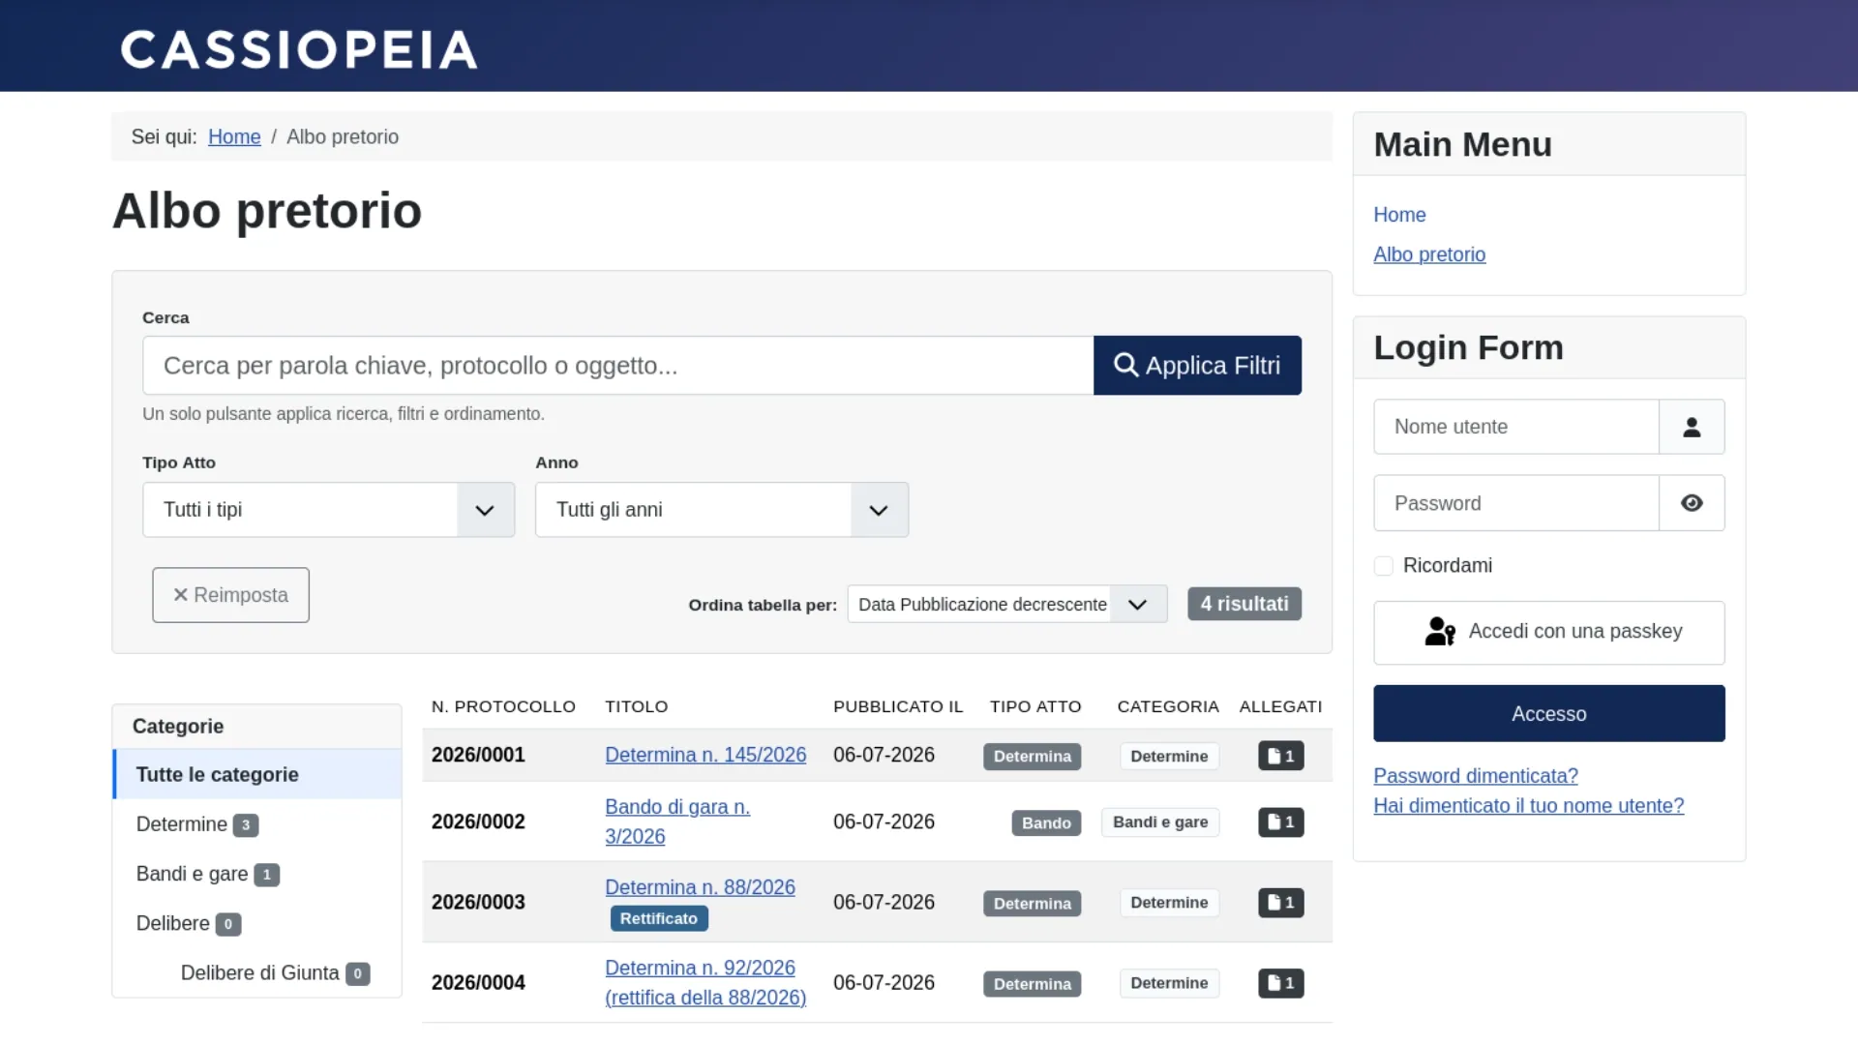Toggle password visibility eye icon
The width and height of the screenshot is (1858, 1045).
pos(1692,503)
